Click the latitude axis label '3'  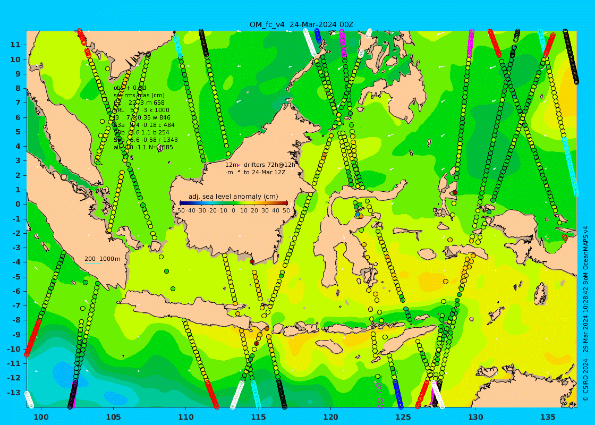tap(18, 160)
